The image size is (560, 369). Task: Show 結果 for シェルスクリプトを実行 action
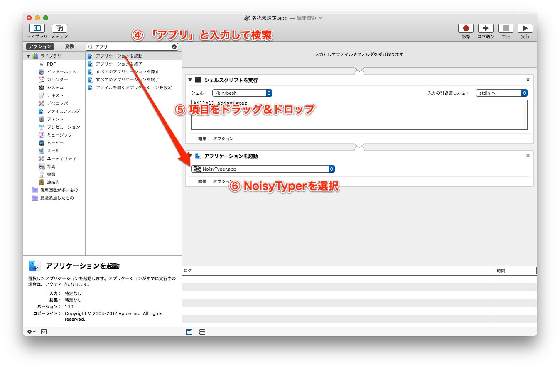pos(202,139)
